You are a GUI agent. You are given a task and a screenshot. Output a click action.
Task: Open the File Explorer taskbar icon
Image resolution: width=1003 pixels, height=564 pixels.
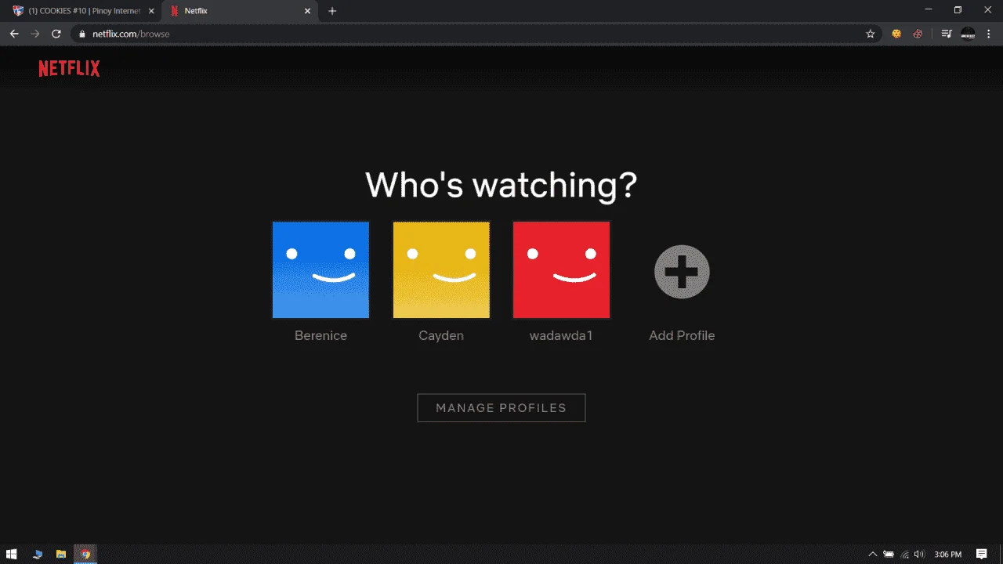click(x=60, y=555)
